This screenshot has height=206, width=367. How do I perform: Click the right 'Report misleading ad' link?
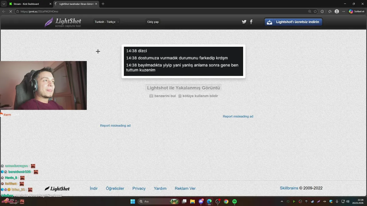point(238,116)
